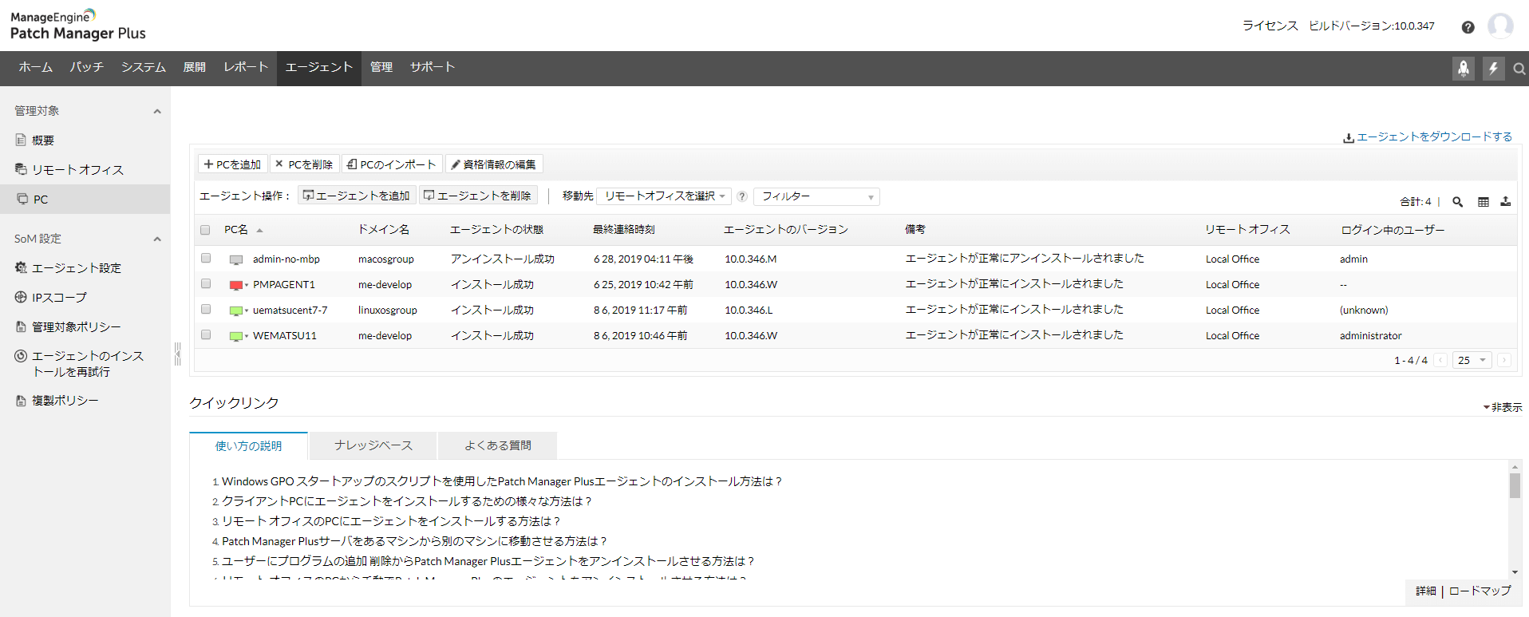The width and height of the screenshot is (1529, 617).
Task: Click the エージェント設定 gear icon
Action: 21,267
